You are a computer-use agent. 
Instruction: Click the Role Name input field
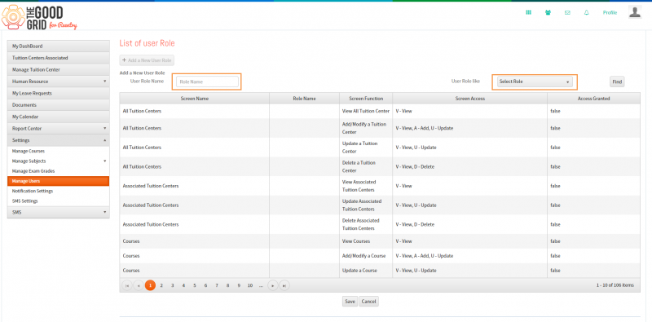pyautogui.click(x=207, y=82)
